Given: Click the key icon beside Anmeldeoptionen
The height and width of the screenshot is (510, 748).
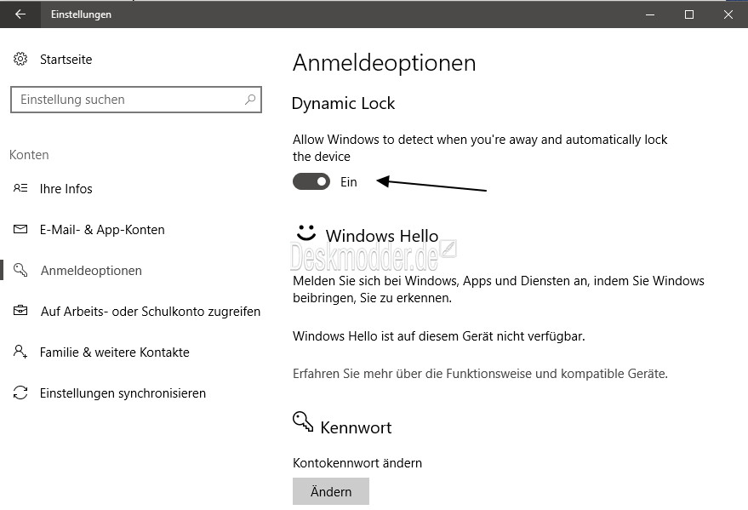Looking at the screenshot, I should [20, 270].
